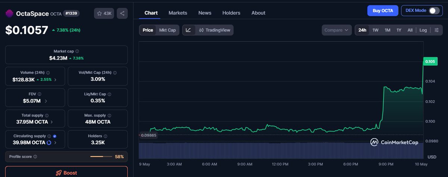Open the About tab
Image resolution: width=448 pixels, height=177 pixels.
pos(258,13)
